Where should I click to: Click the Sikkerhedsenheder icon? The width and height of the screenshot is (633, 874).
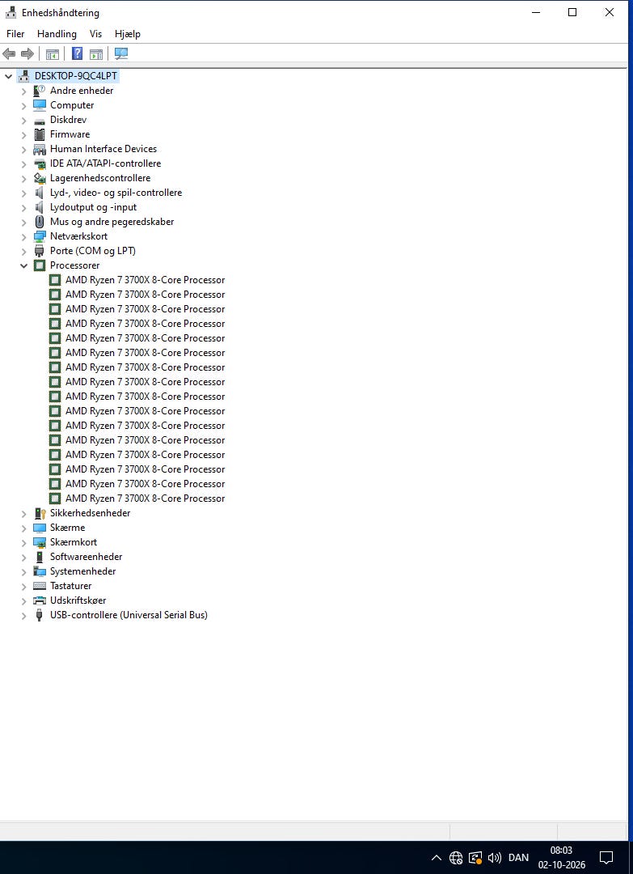pyautogui.click(x=40, y=513)
